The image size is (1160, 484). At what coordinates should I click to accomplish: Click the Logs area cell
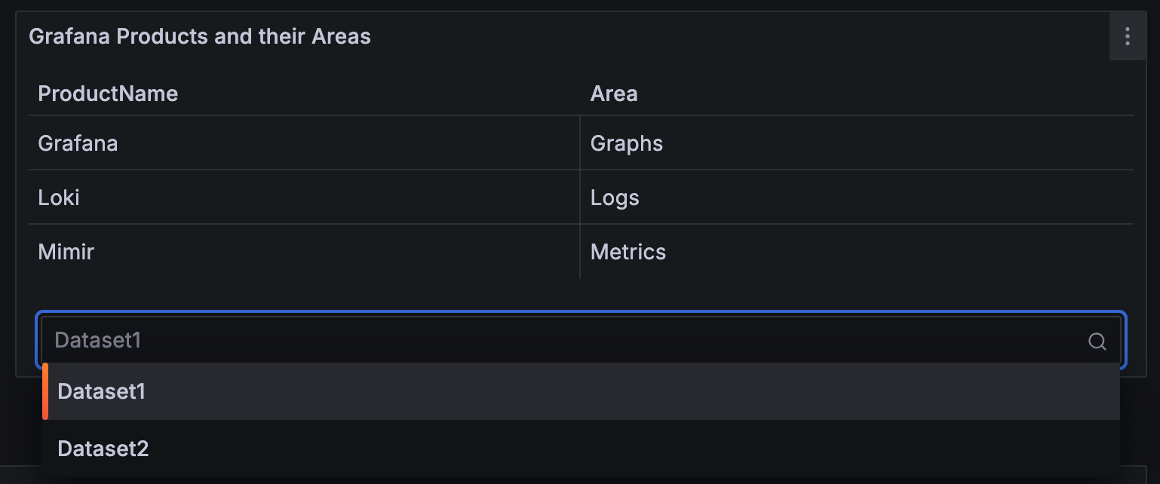pyautogui.click(x=615, y=198)
